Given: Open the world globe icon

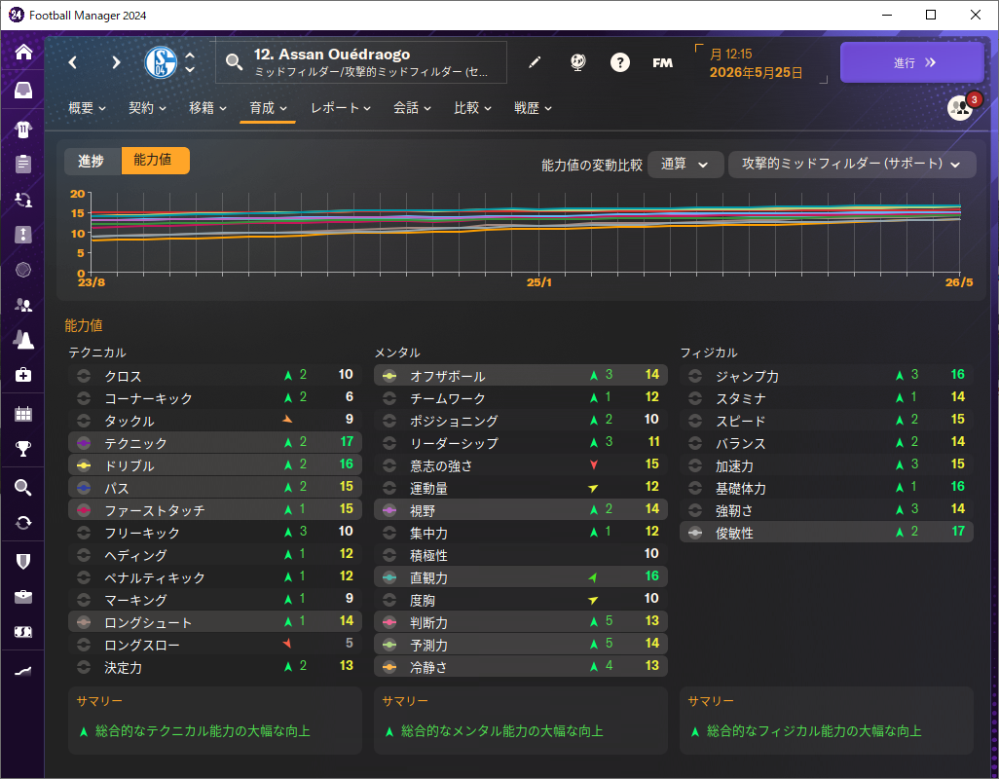Looking at the screenshot, I should pyautogui.click(x=577, y=62).
